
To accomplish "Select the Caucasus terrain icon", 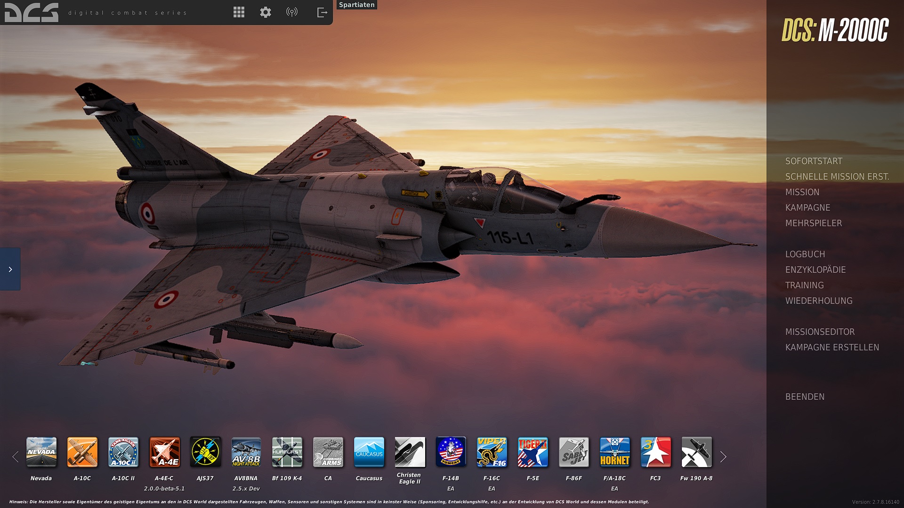I will [369, 452].
